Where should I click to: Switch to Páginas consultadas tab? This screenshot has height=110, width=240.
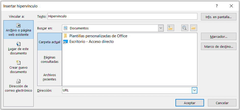(x=49, y=59)
